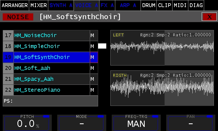Select the PAN parameter box

[190, 123]
